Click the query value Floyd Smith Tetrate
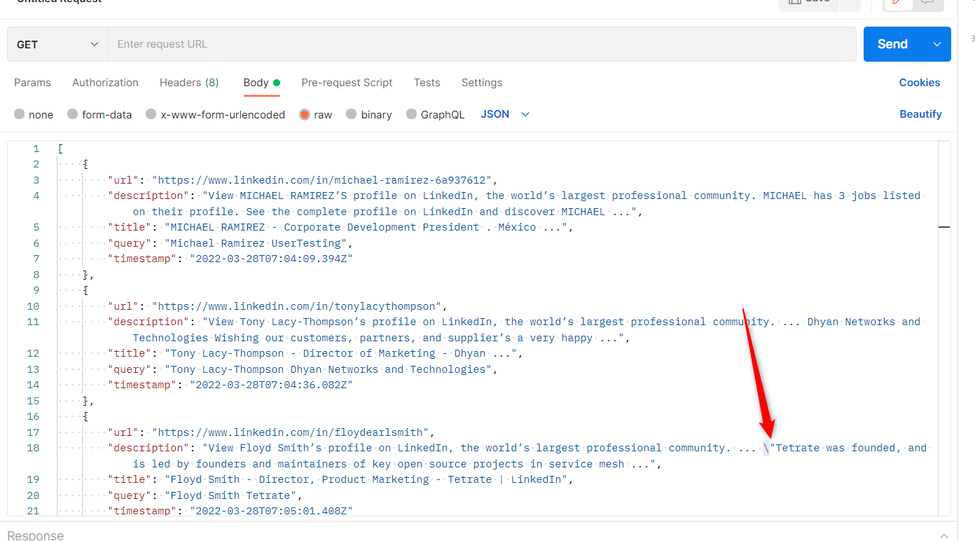 (x=230, y=495)
